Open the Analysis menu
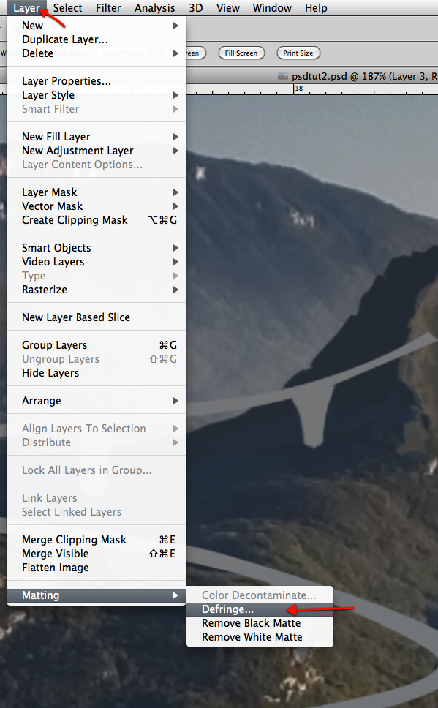Screen dimensions: 438x708 155,7
